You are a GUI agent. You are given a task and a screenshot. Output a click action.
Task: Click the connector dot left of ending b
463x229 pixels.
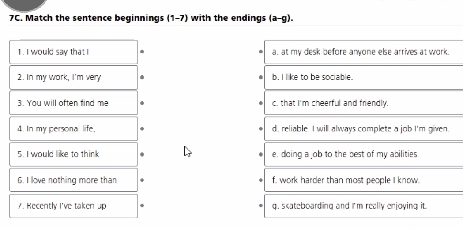260,78
